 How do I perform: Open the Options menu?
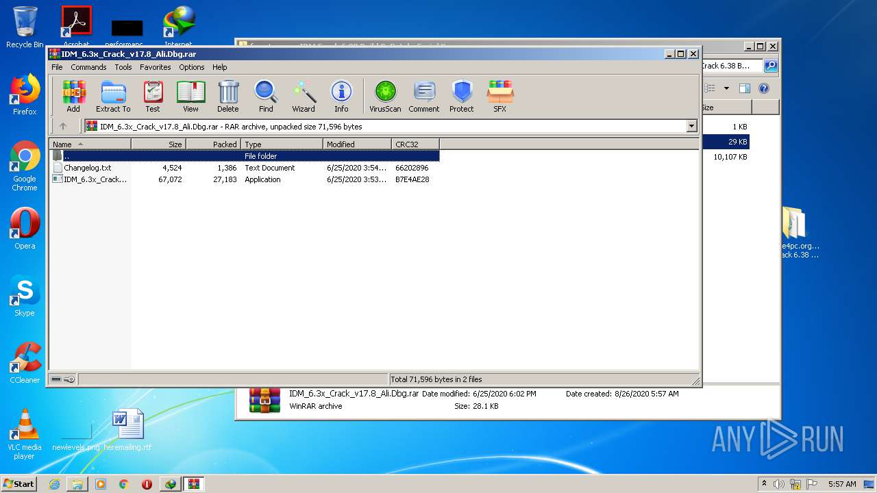pos(192,67)
